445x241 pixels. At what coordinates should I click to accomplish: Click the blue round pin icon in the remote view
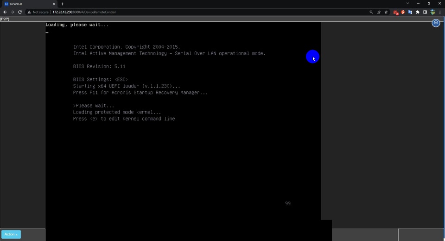pyautogui.click(x=436, y=23)
